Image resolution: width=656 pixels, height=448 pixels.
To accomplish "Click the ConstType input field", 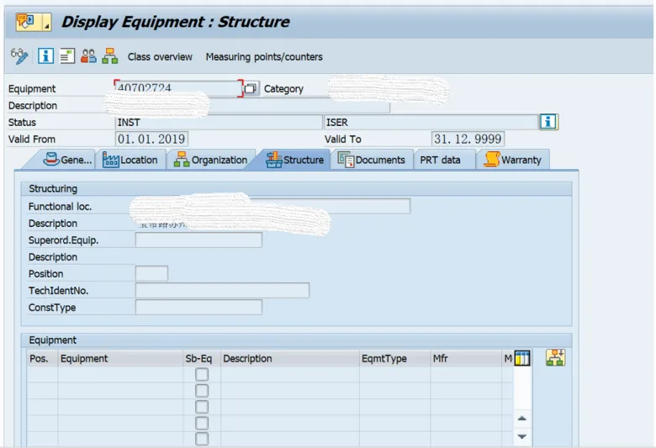I will click(x=198, y=307).
